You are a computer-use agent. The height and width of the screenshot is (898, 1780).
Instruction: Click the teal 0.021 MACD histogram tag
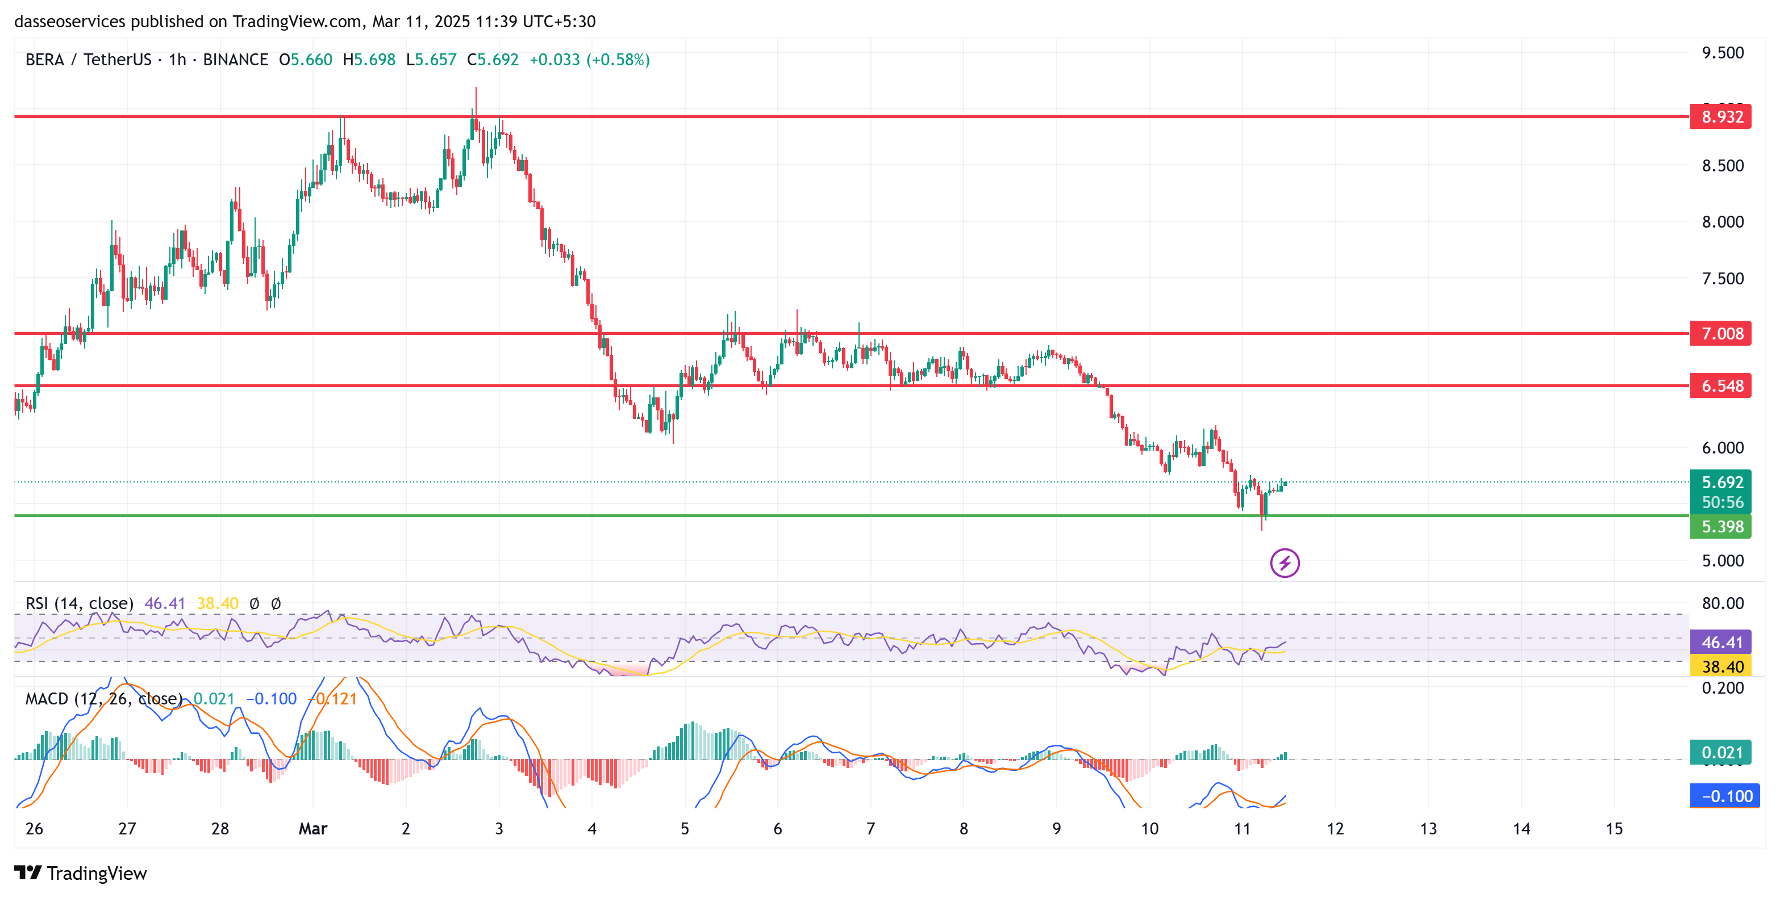coord(1720,752)
